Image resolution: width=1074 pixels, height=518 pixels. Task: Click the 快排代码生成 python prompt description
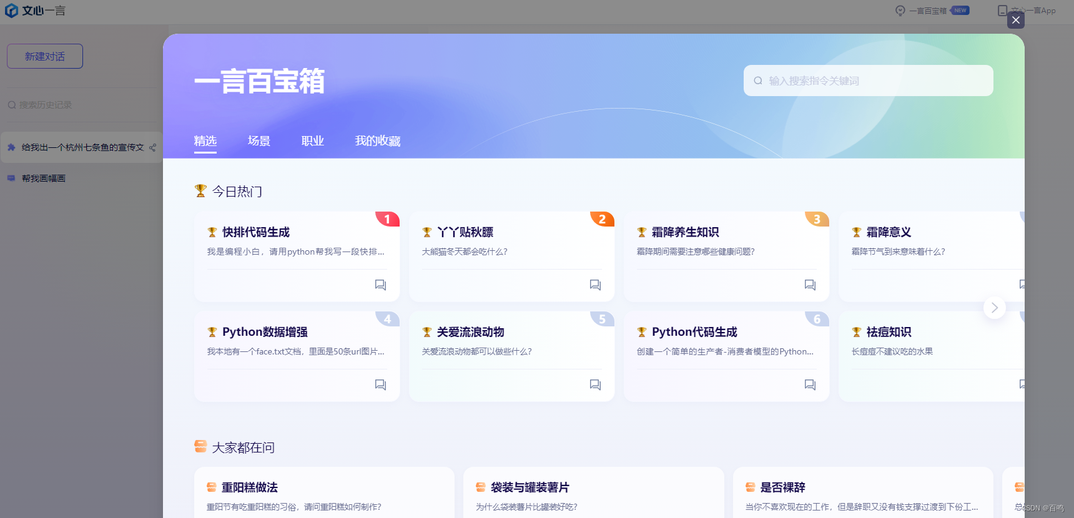tap(296, 252)
